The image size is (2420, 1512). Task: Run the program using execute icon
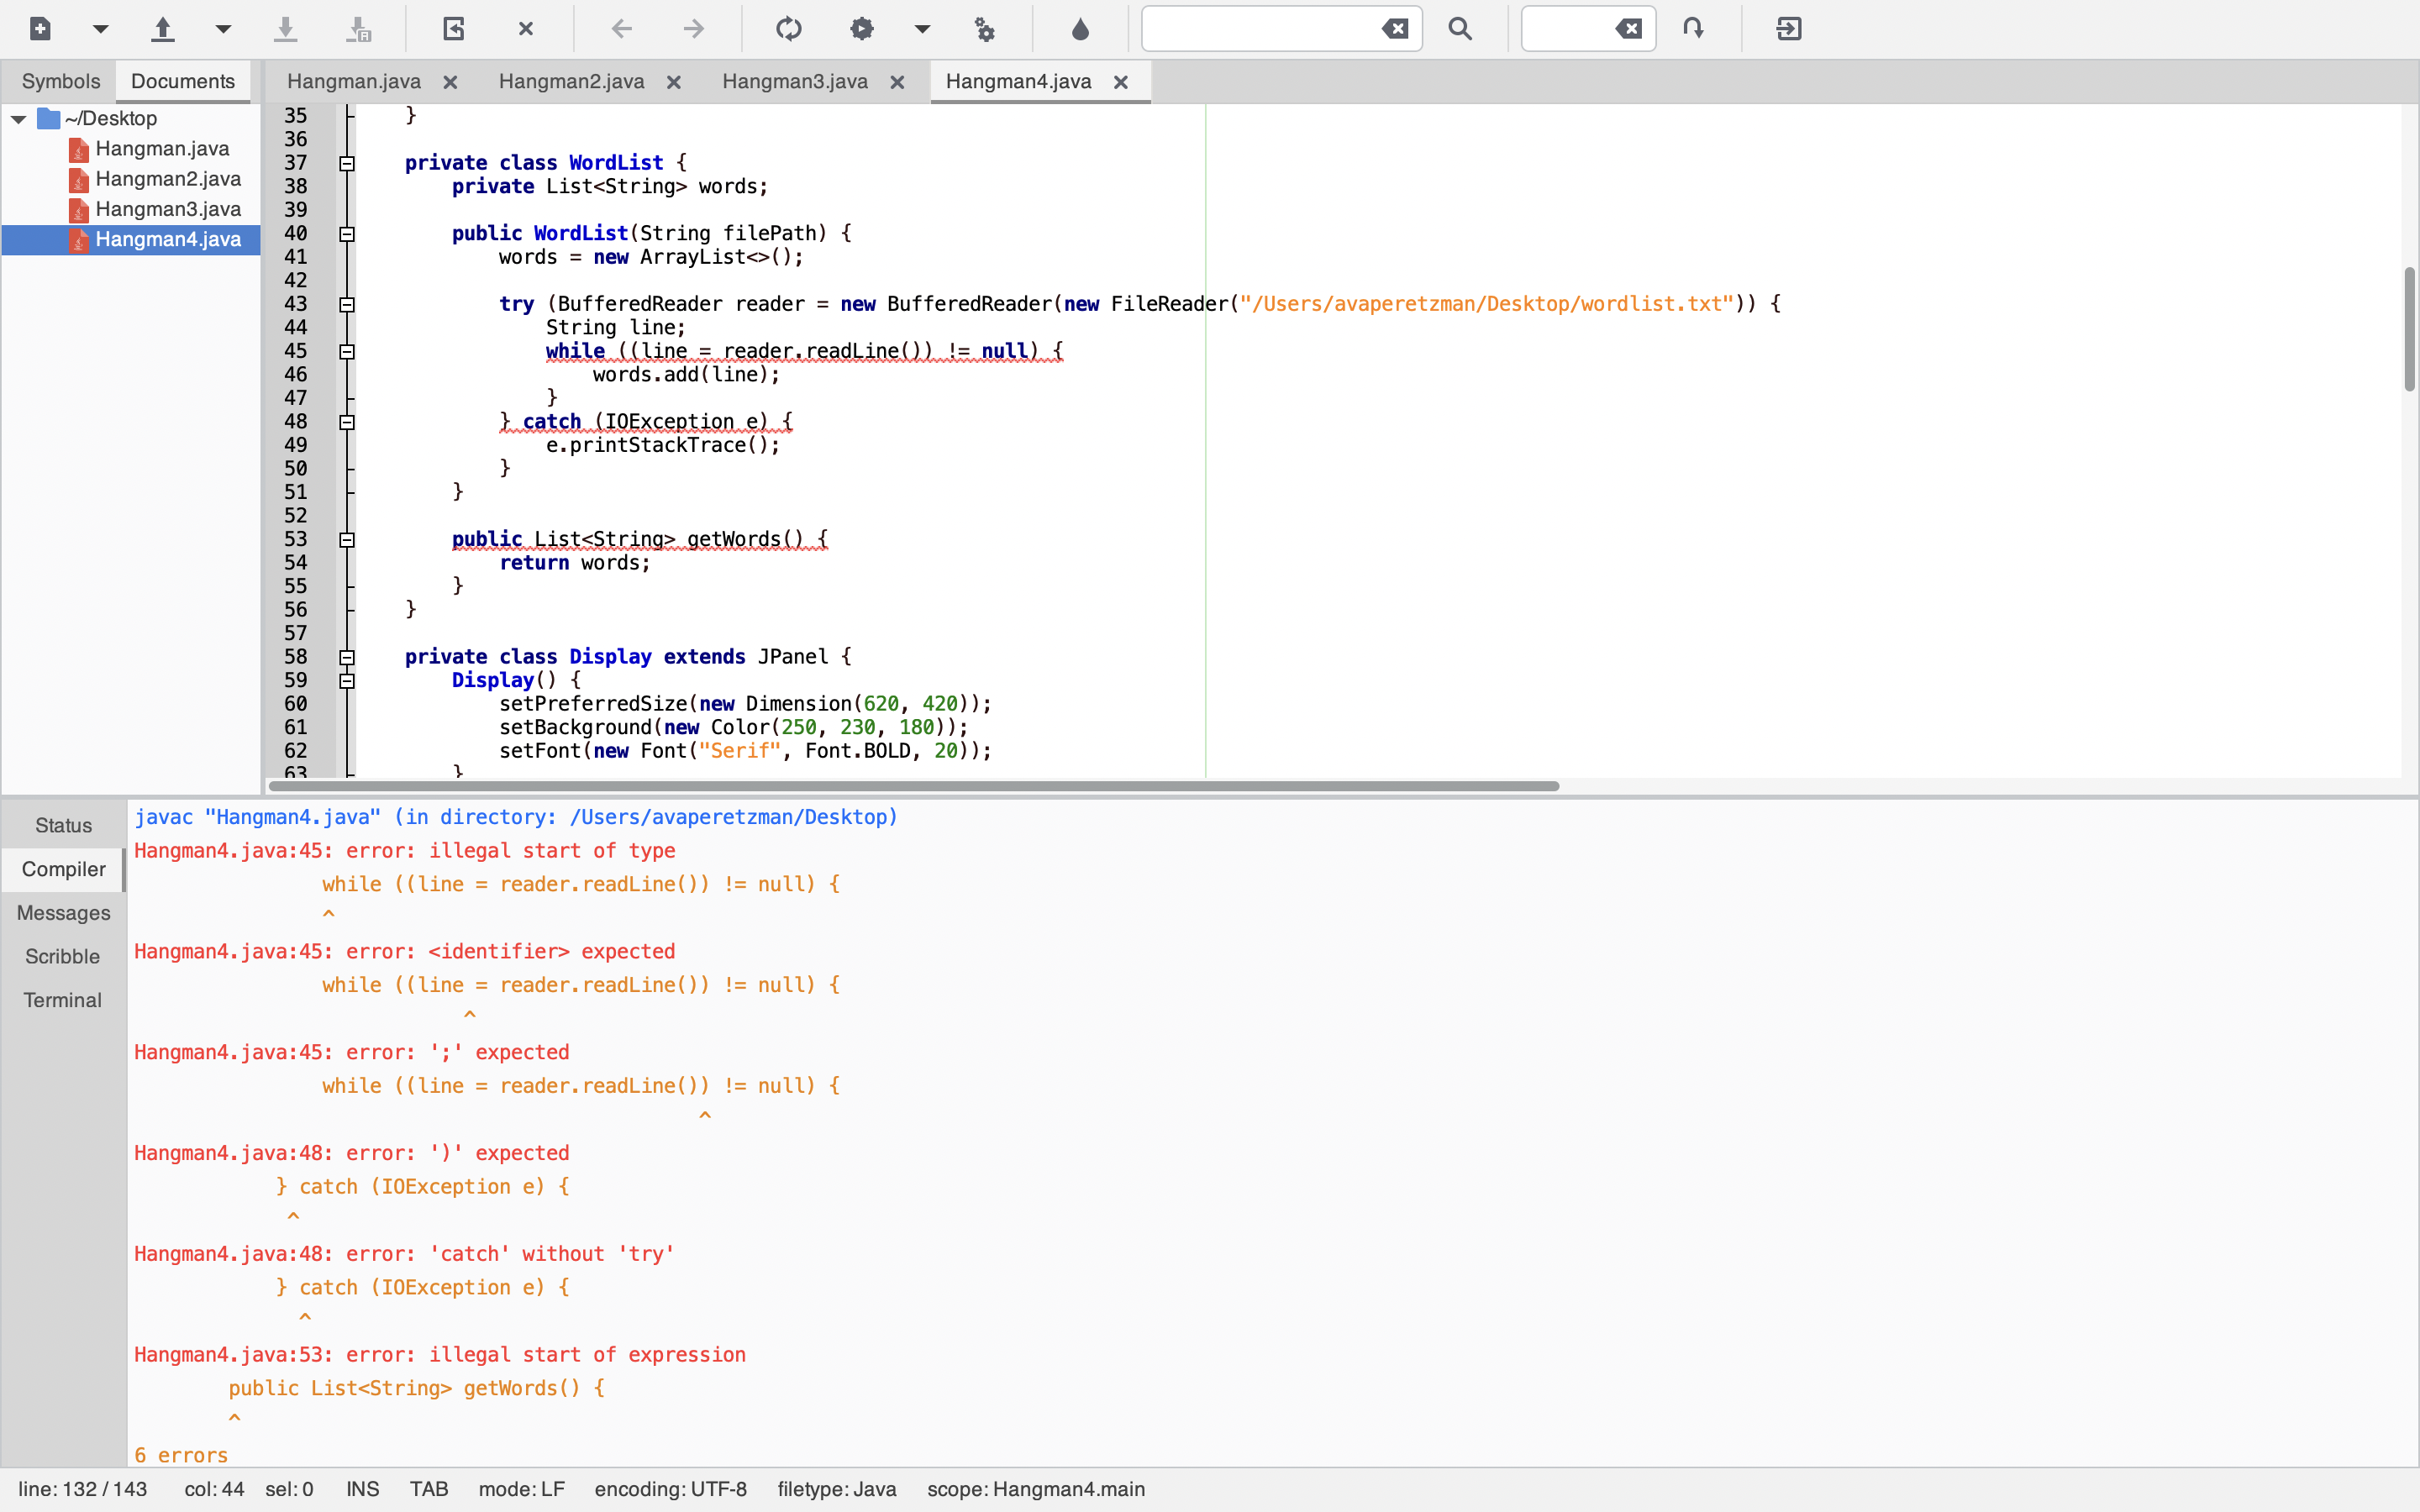pos(984,29)
